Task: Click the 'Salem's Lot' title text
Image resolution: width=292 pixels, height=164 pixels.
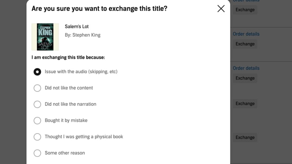Action: coord(77,26)
